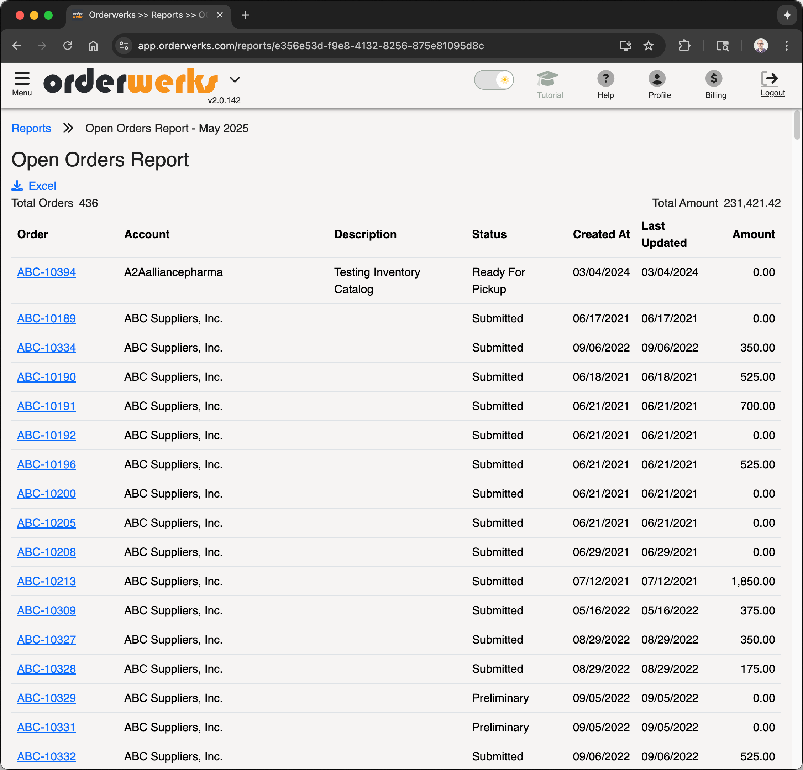Bookmark this page with the star icon

[649, 46]
